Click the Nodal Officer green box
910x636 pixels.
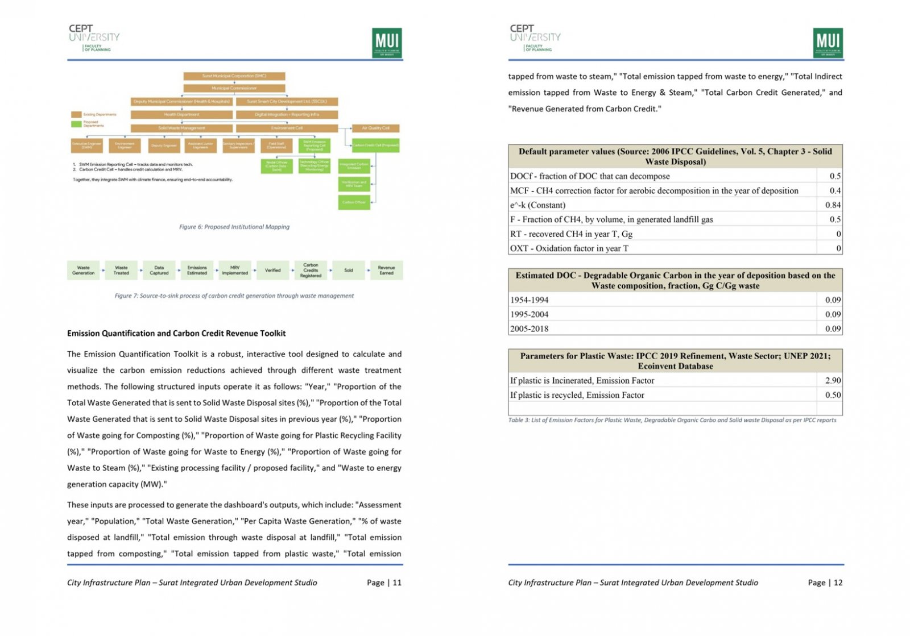[277, 166]
